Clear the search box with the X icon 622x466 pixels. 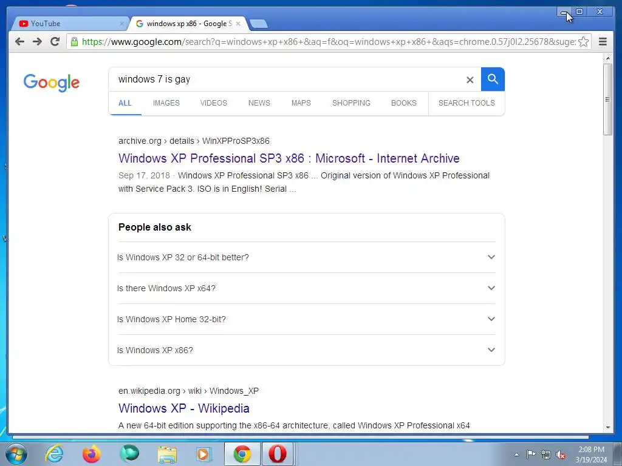click(470, 79)
